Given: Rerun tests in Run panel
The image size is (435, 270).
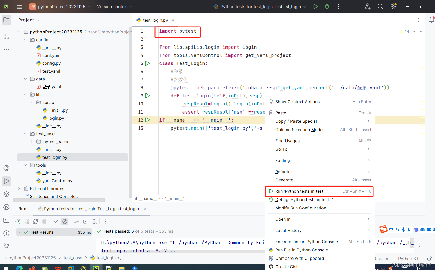Looking at the screenshot, I should [18, 221].
